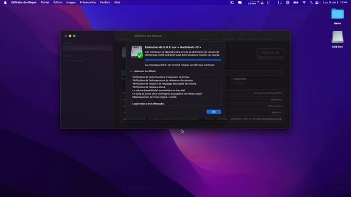Click OK to dismiss the S.O.S. dialog
Viewport: 351px width, 197px height.
[213, 112]
